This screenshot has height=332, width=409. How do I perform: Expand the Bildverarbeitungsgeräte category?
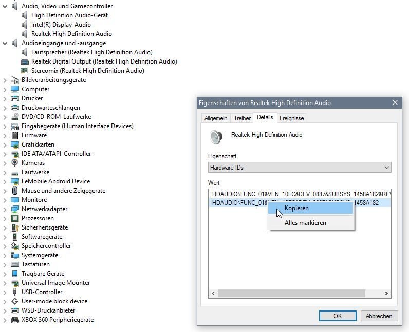click(5, 80)
